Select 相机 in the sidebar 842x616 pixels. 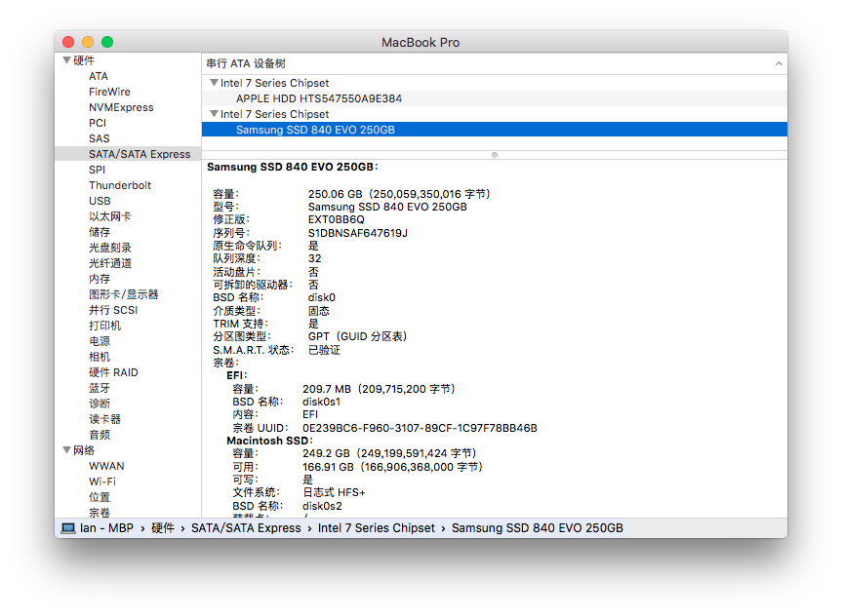click(100, 357)
